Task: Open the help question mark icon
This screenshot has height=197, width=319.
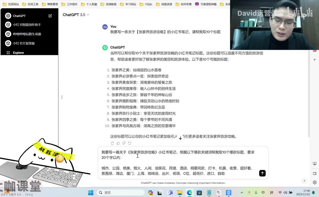Action: 304,181
